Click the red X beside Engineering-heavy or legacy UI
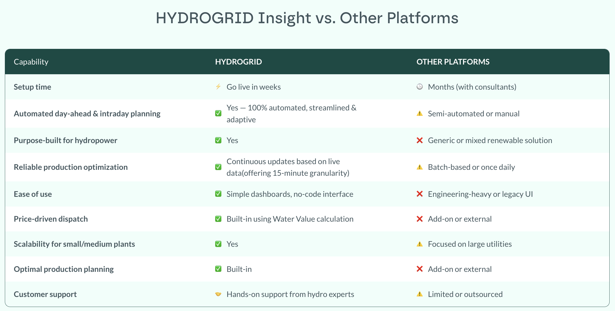This screenshot has width=615, height=311. [x=420, y=194]
